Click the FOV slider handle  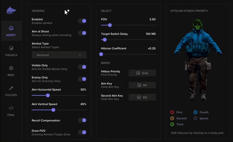coord(110,25)
